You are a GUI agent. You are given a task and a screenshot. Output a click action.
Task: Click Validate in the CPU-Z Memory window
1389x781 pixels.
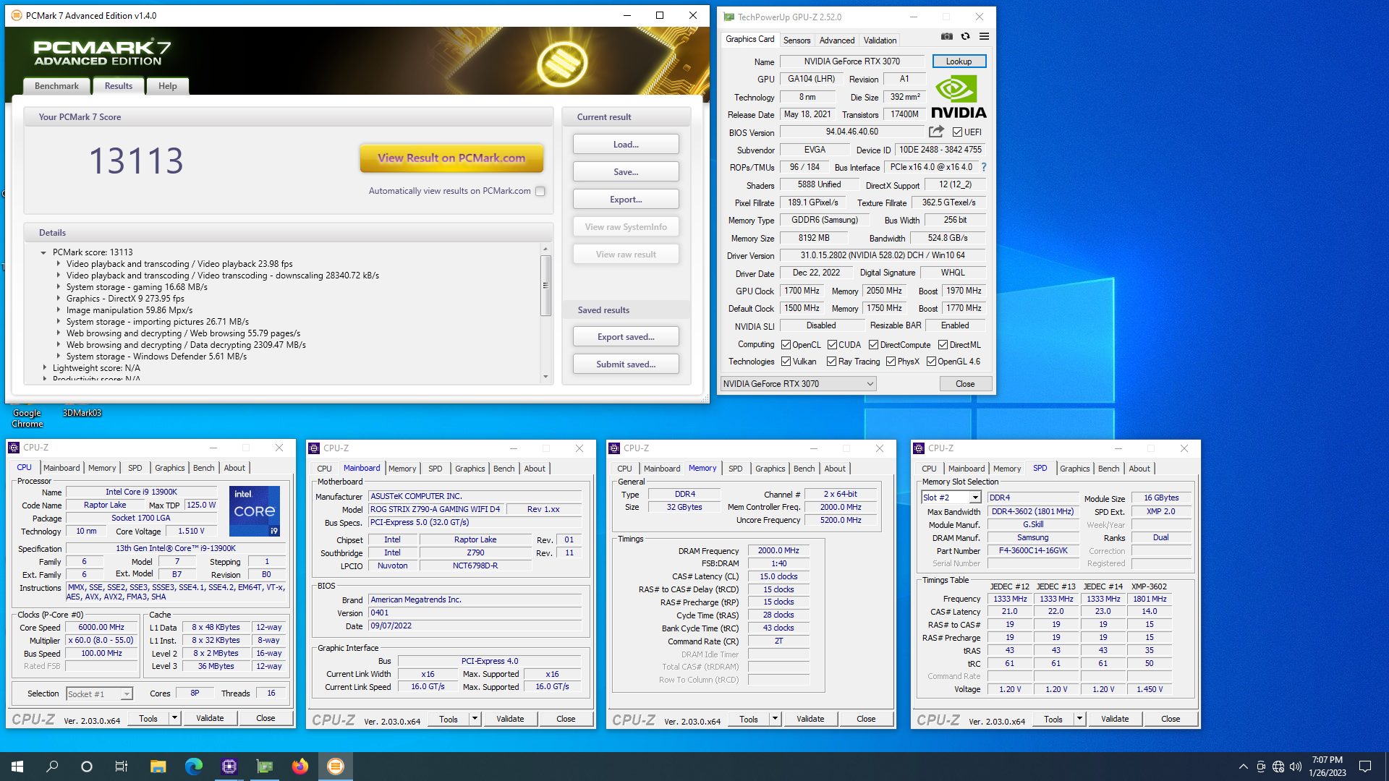[x=810, y=719]
